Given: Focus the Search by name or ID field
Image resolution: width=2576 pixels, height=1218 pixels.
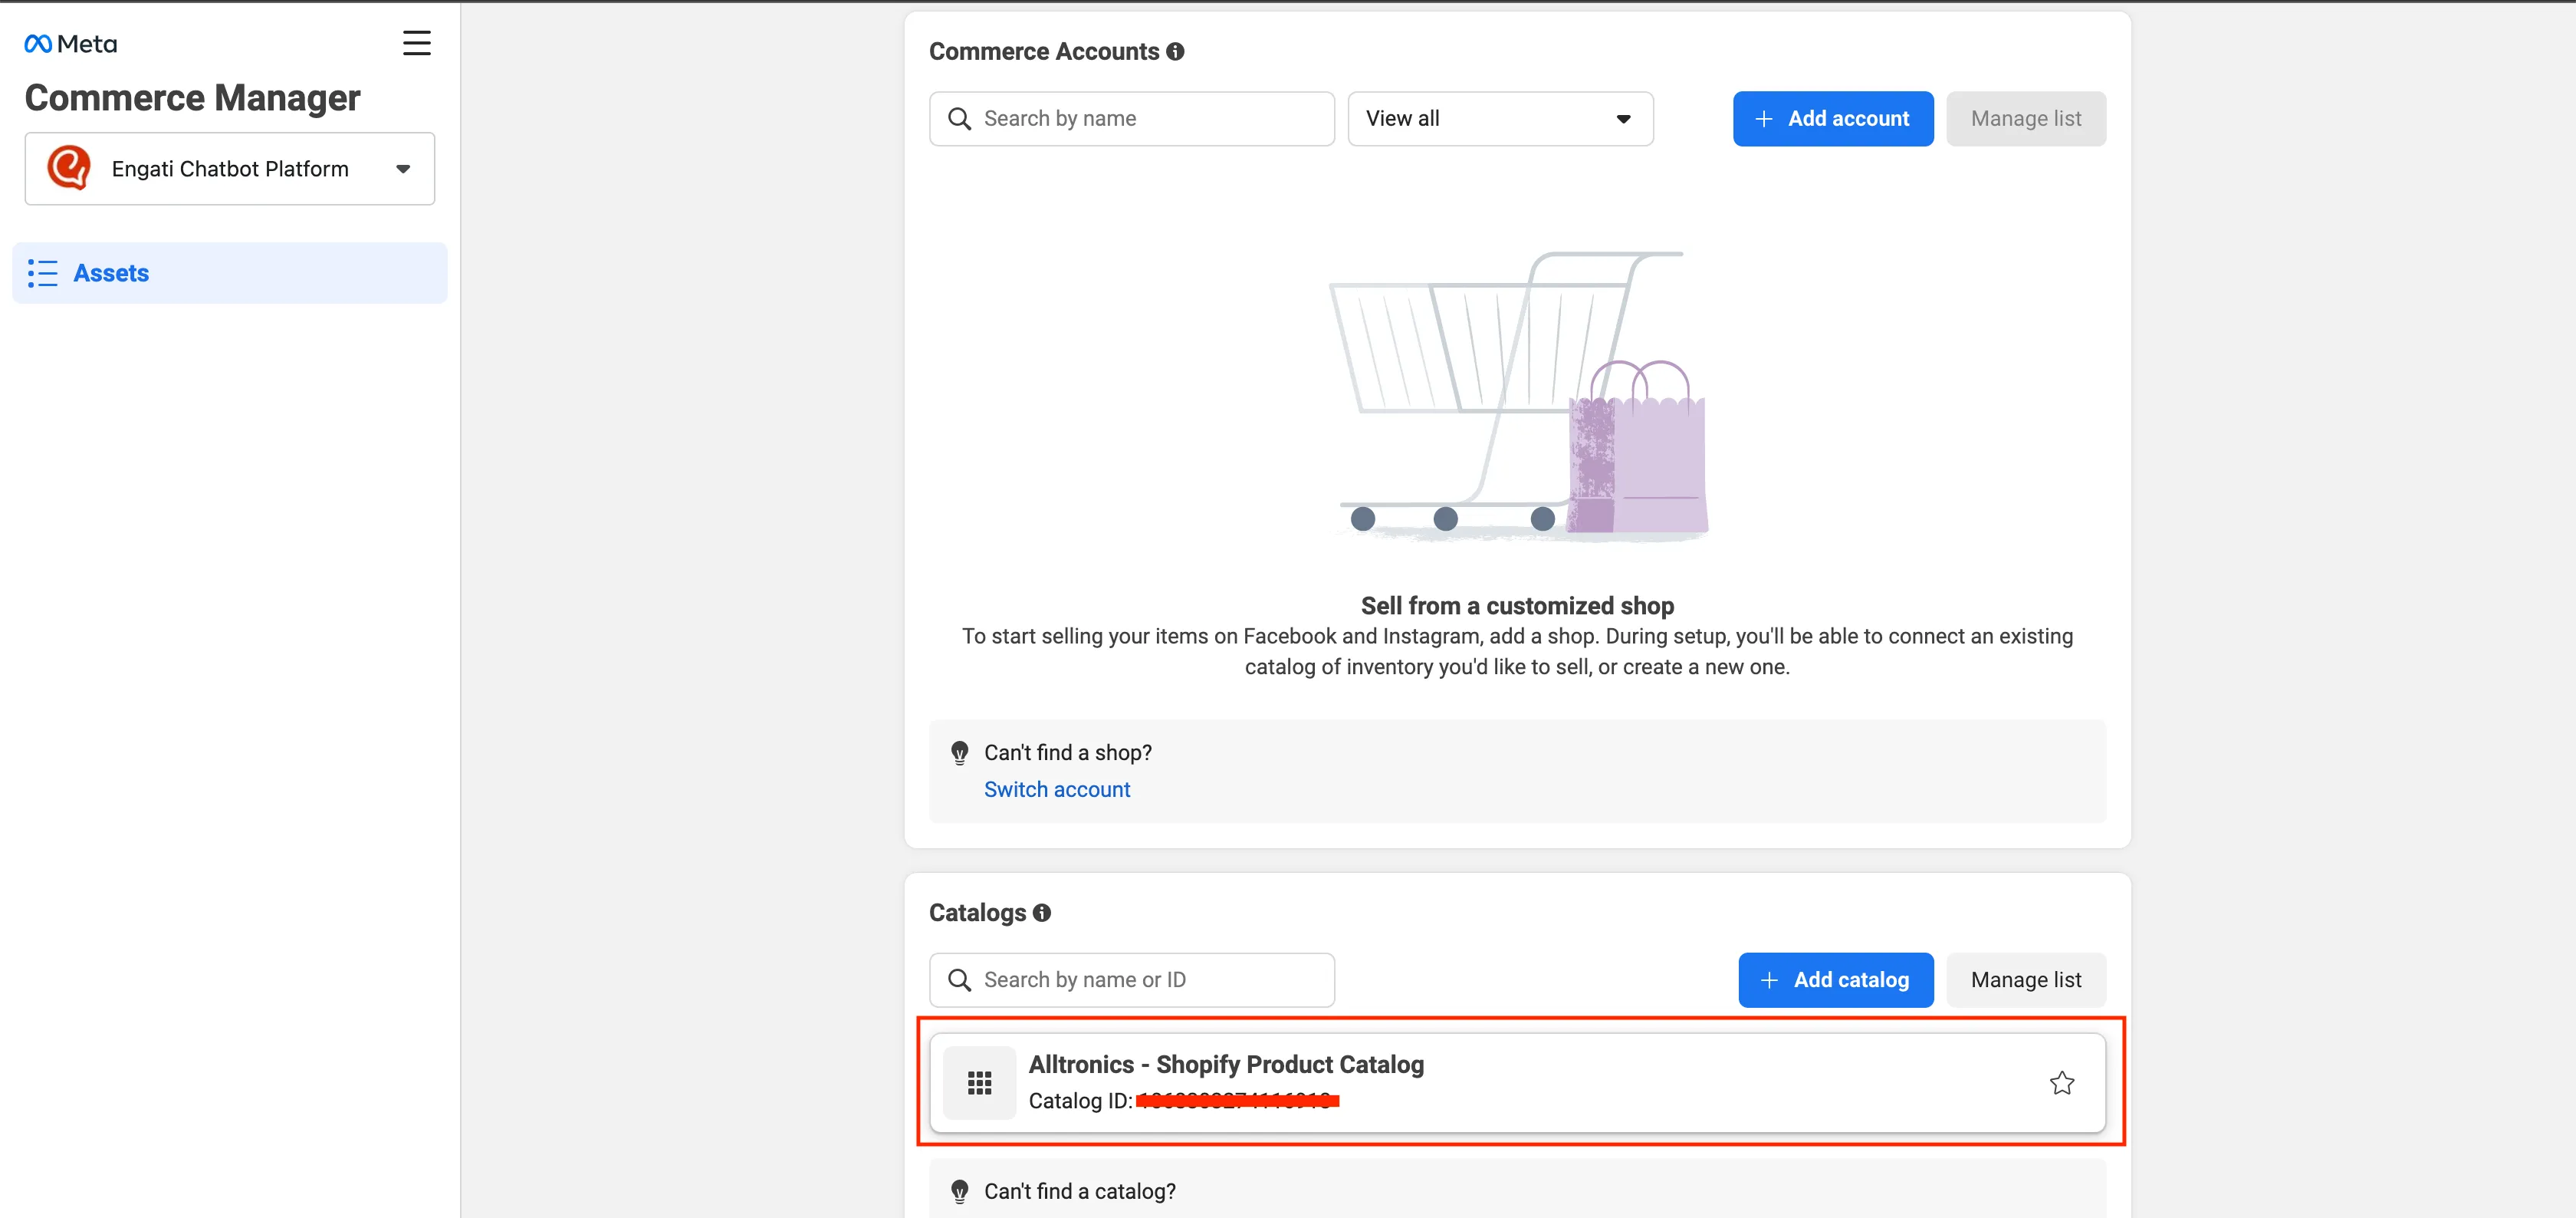Looking at the screenshot, I should (x=1131, y=979).
